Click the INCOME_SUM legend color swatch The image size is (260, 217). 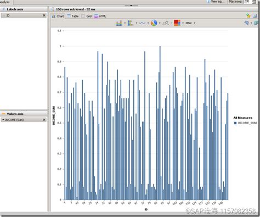235,123
